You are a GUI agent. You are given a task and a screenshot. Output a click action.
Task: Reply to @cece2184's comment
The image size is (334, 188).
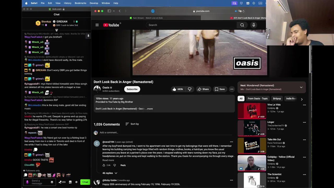(123, 165)
